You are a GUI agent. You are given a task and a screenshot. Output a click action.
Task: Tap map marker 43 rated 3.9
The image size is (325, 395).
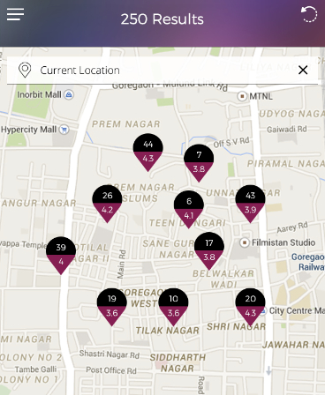[250, 204]
